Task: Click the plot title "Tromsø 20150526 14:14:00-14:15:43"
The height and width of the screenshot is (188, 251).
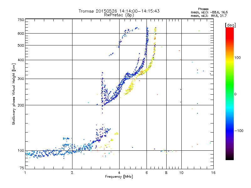Action: pyautogui.click(x=119, y=11)
